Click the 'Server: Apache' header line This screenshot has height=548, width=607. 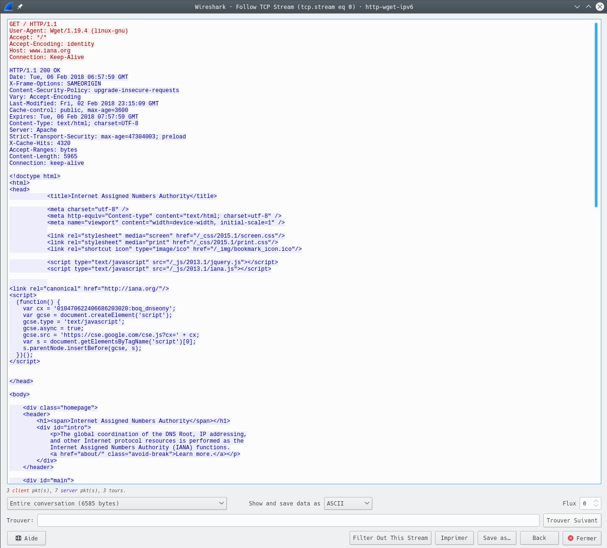tap(33, 130)
